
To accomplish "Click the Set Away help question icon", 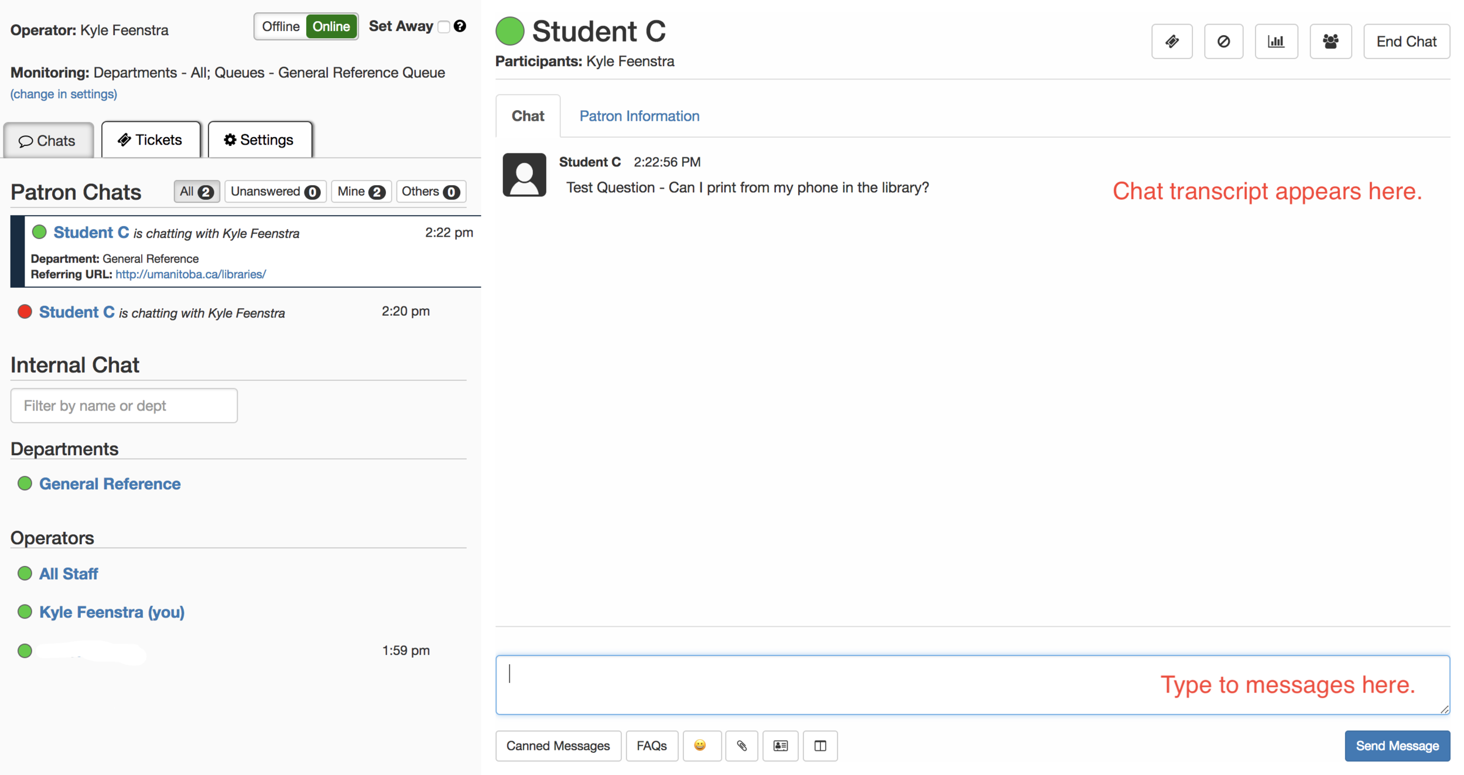I will point(460,26).
